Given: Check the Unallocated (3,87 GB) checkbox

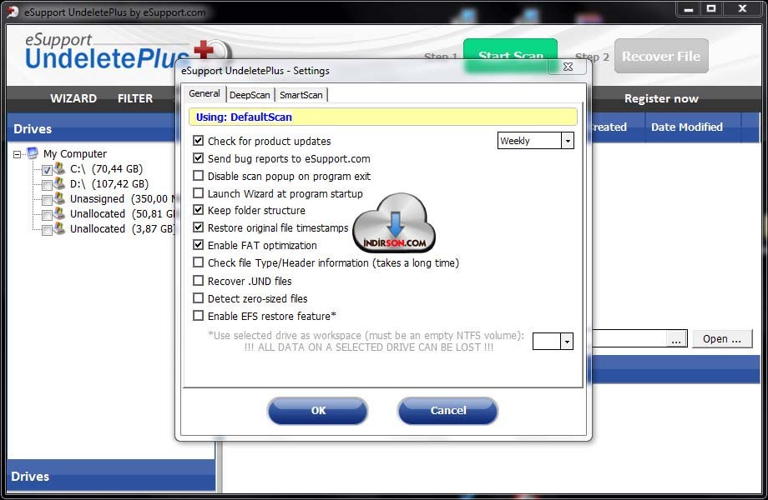Looking at the screenshot, I should tap(47, 230).
